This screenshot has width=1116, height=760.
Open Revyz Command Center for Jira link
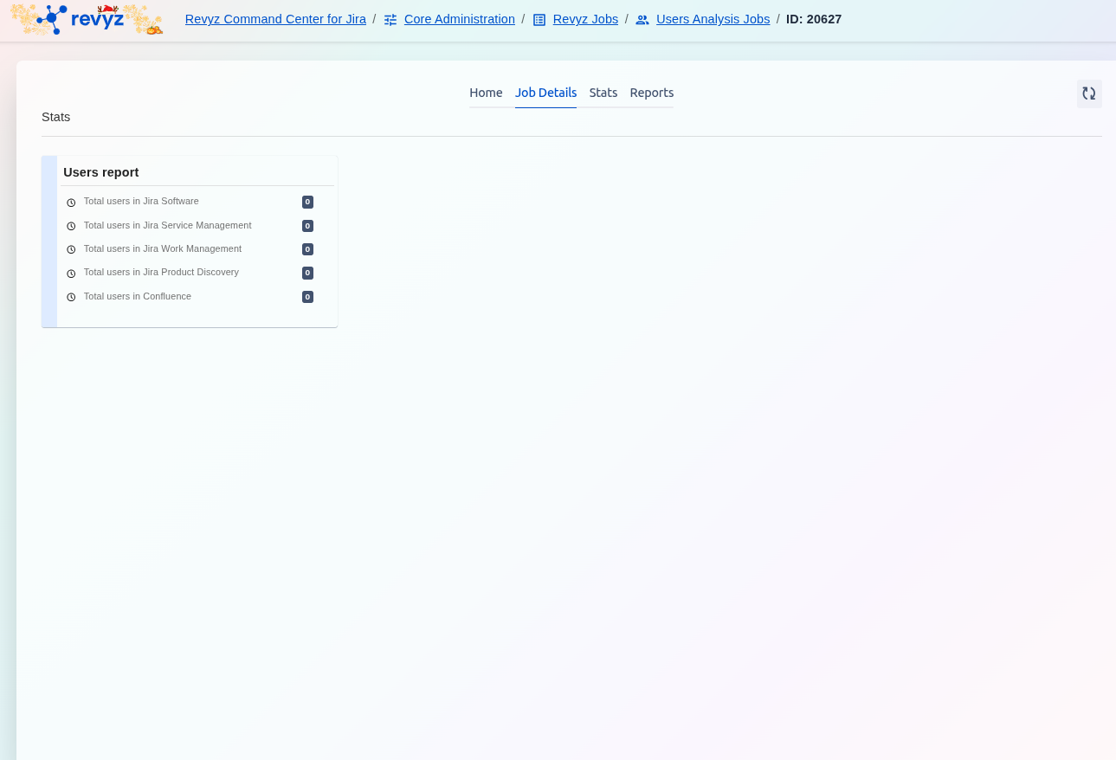coord(275,19)
